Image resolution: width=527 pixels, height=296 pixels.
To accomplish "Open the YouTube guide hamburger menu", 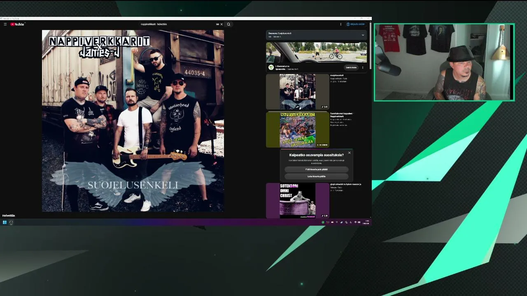I will [5, 24].
